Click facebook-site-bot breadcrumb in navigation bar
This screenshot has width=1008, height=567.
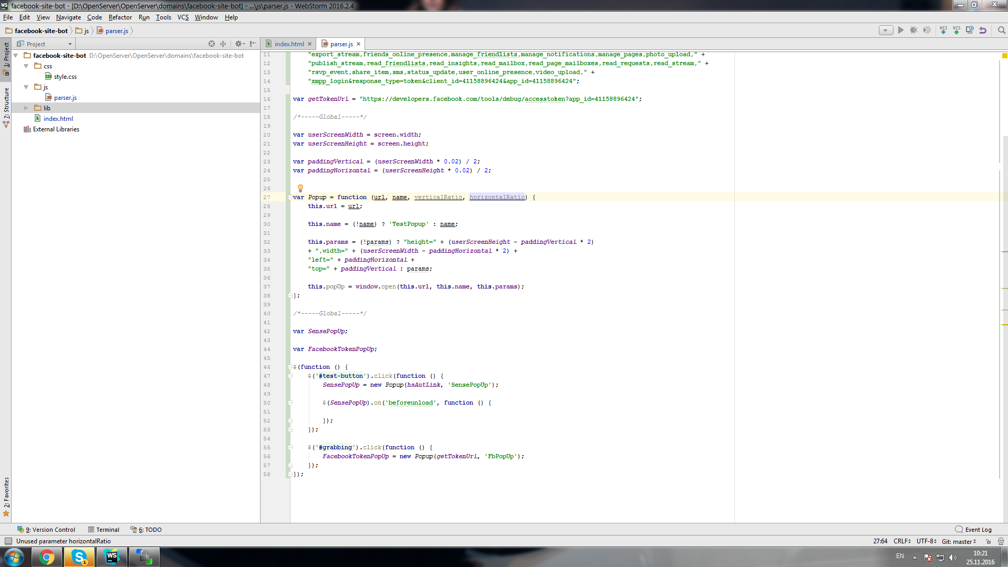[37, 31]
